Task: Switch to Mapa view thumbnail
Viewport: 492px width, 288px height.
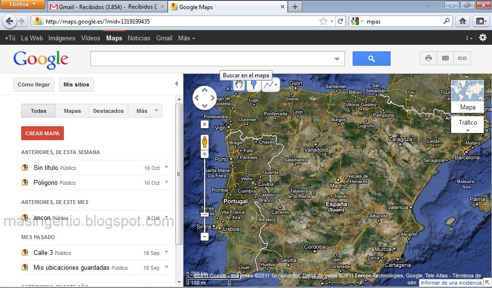Action: coord(467,96)
